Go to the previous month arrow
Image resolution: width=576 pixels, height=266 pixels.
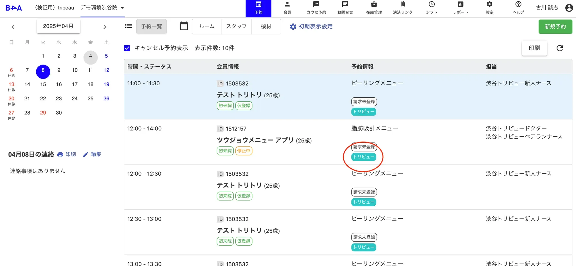(13, 27)
